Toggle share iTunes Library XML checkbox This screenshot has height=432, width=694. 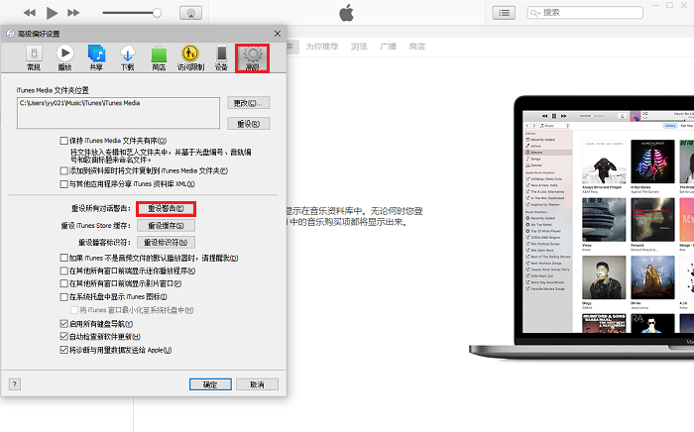click(x=63, y=184)
